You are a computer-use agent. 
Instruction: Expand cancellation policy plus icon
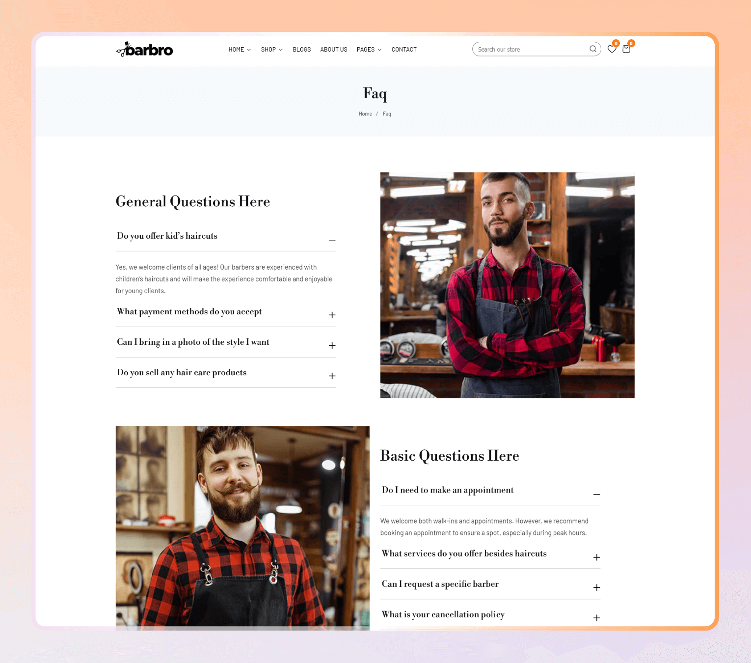[x=597, y=618]
